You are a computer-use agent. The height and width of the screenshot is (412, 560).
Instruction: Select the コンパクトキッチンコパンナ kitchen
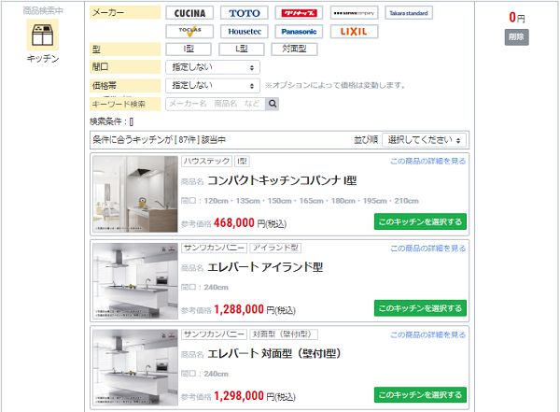pos(420,221)
